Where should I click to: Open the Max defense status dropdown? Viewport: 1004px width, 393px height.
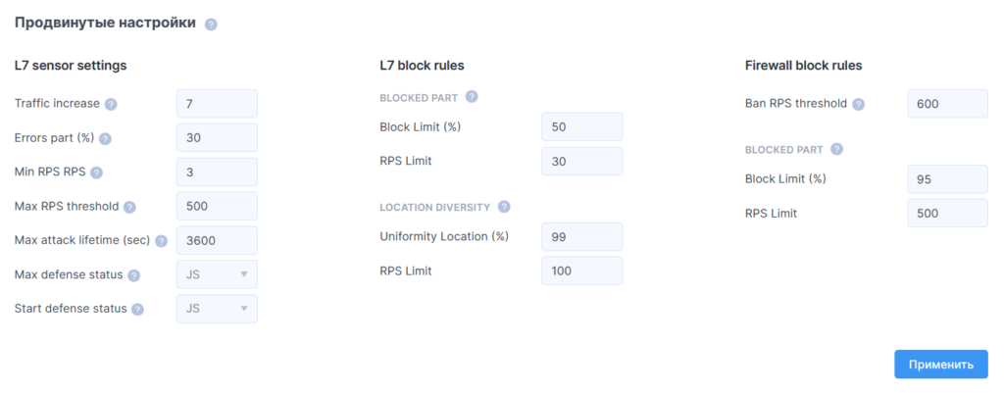click(x=217, y=274)
